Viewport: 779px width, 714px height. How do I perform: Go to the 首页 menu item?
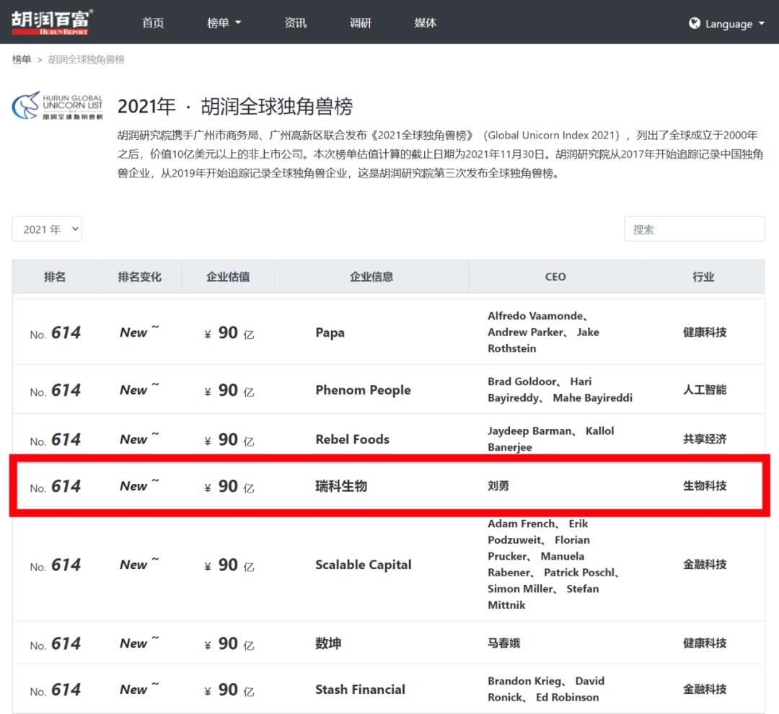[x=153, y=23]
